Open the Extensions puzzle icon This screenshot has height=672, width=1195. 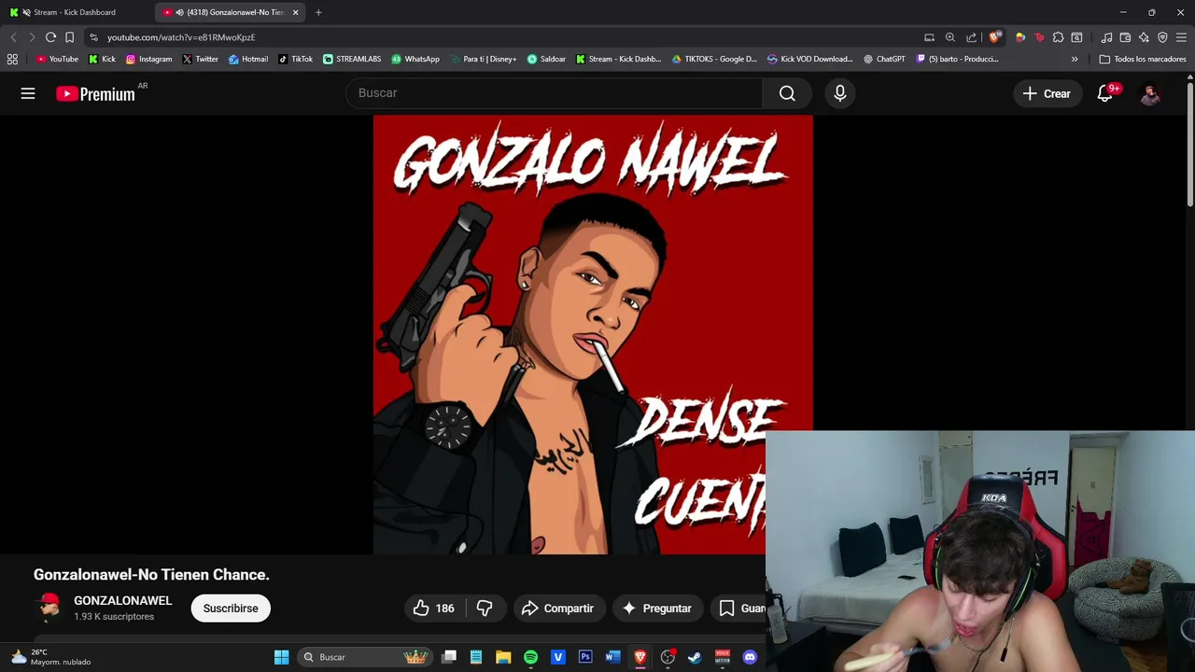click(x=1058, y=37)
